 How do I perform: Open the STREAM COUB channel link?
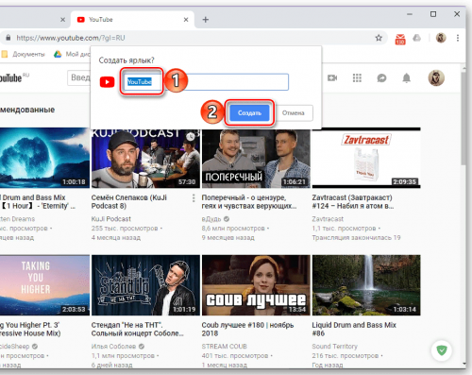[225, 347]
